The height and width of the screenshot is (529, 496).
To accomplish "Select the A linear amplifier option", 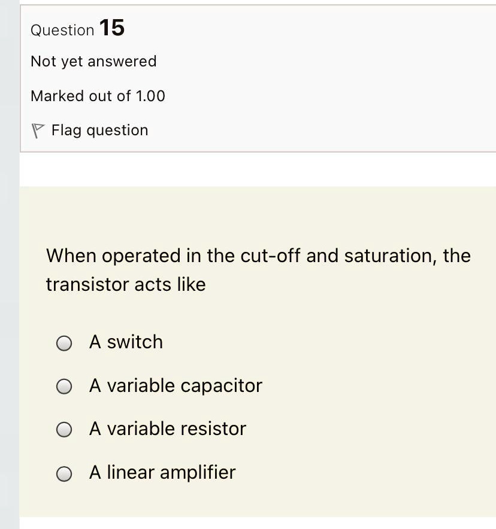I will pyautogui.click(x=63, y=473).
